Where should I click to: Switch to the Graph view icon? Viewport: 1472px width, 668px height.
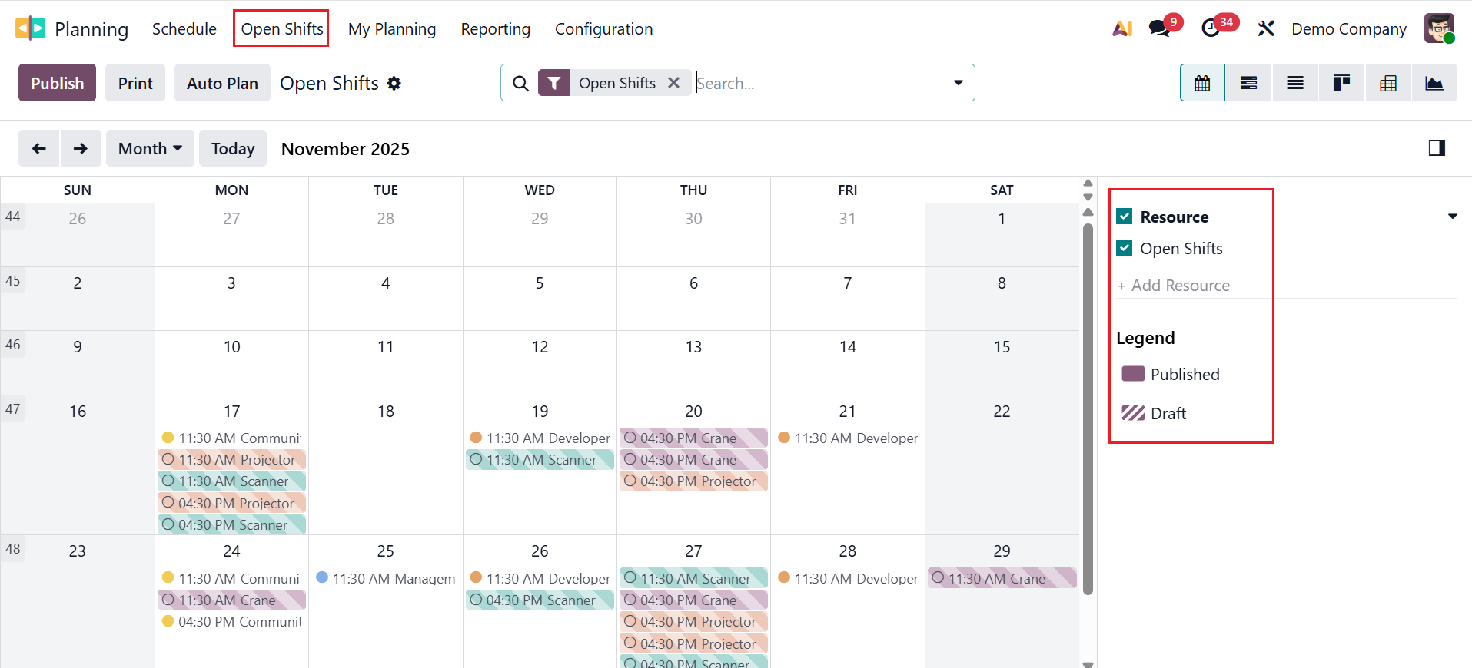[x=1434, y=82]
